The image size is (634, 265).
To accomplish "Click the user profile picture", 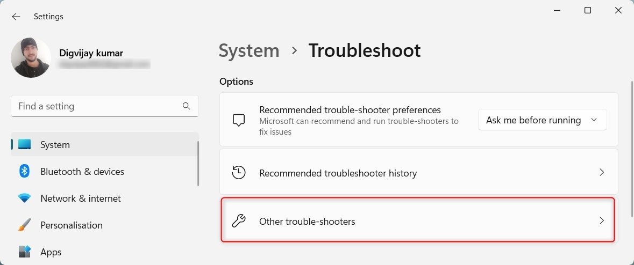I will coord(31,57).
